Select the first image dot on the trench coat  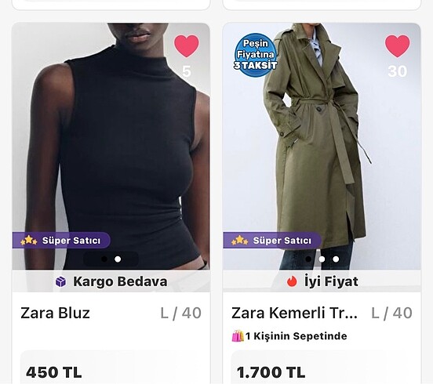point(308,259)
